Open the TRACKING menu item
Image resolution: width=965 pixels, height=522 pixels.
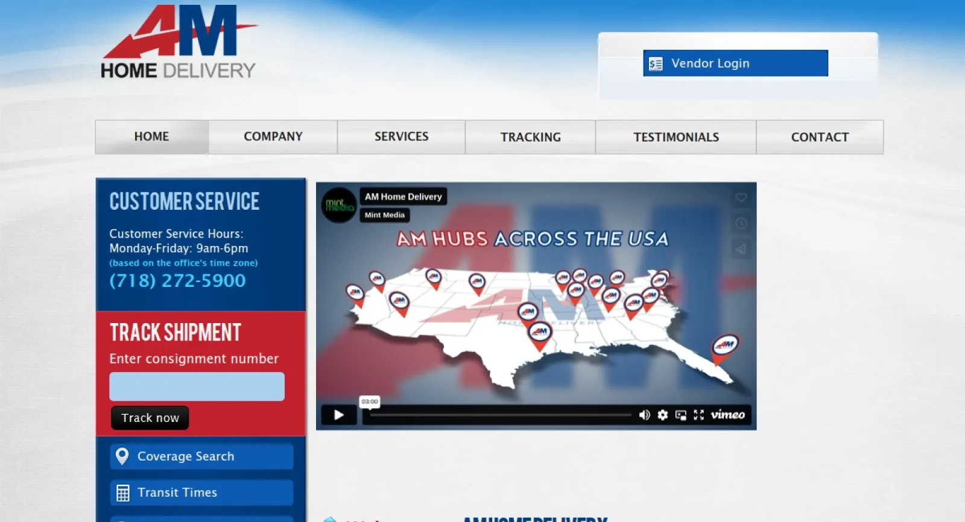click(531, 137)
